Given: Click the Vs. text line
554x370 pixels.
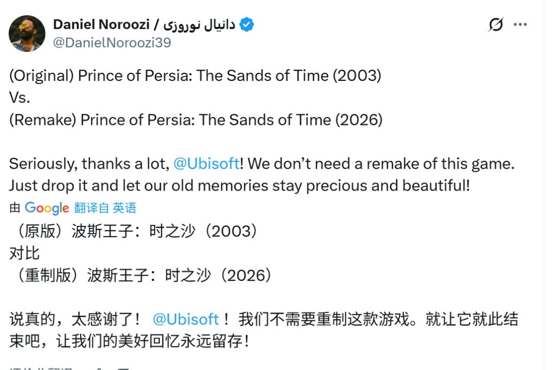Looking at the screenshot, I should coord(19,98).
